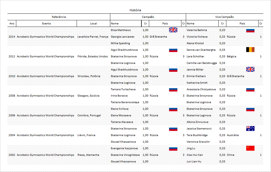Click the Australia flag for 2004 vice champion
The image size is (271, 172).
pos(250,128)
